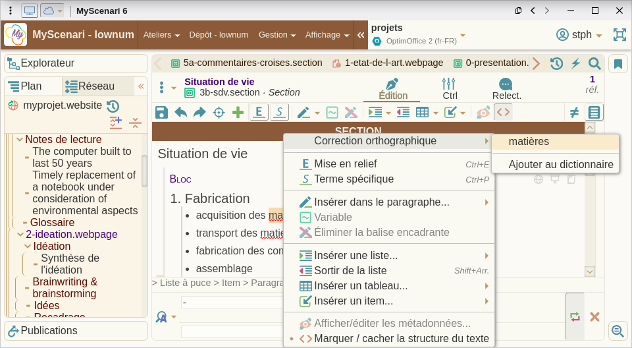
Task: Switch to the 1-etat-de-l-art.webpage tab
Action: (x=387, y=63)
